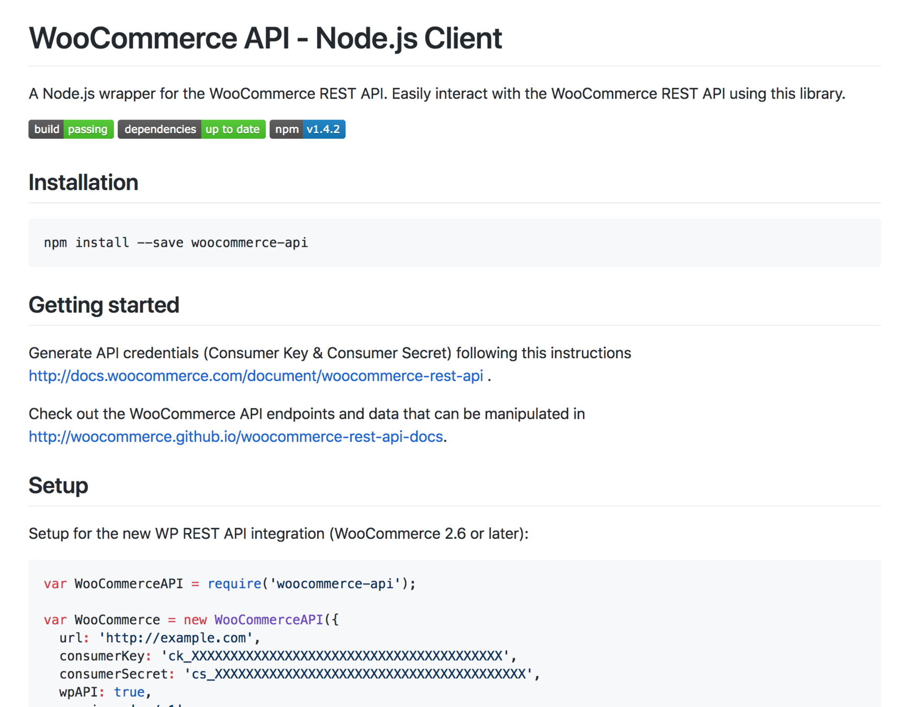Click the WooCommerce API - Node.js Client heading
The height and width of the screenshot is (707, 901).
point(265,38)
